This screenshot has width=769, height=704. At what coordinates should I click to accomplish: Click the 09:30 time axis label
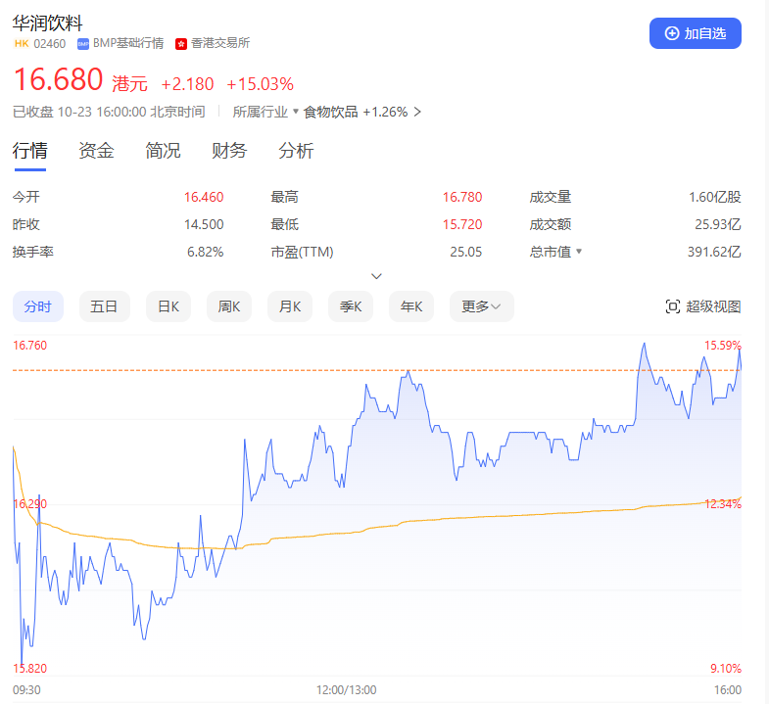tap(26, 689)
